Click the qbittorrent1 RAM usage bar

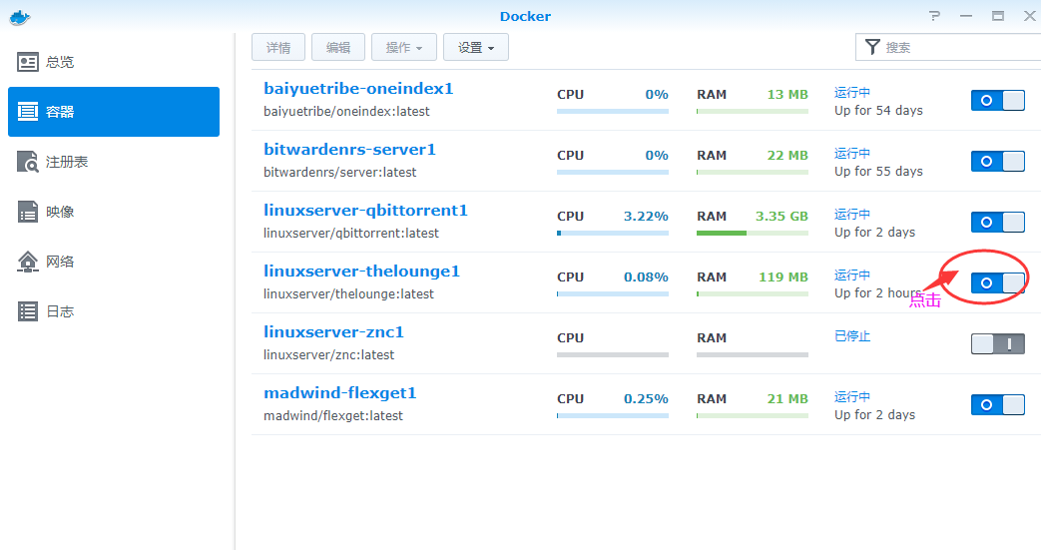pos(753,234)
